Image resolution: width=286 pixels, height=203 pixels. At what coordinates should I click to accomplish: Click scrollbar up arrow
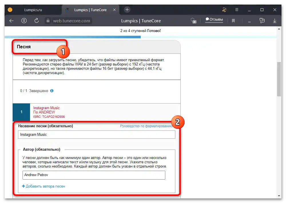pos(279,29)
